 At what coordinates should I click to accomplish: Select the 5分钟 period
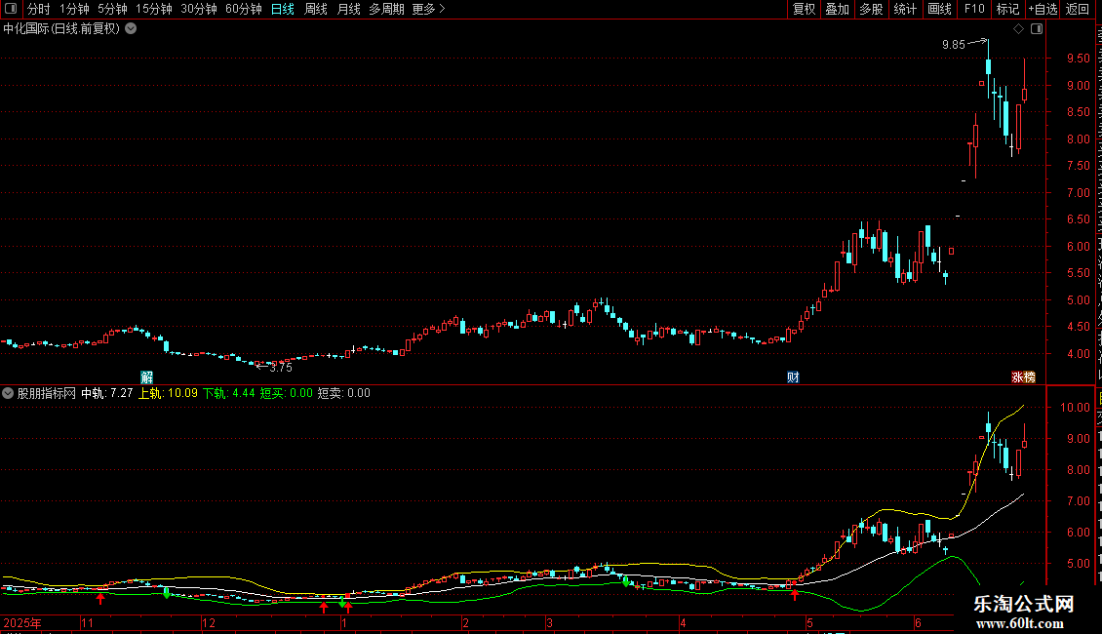tap(112, 9)
